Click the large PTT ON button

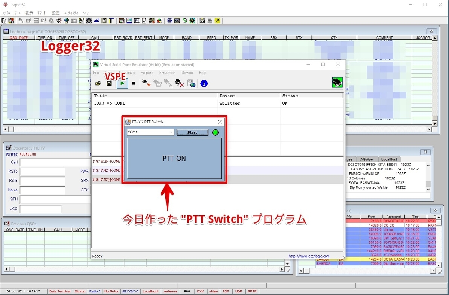(x=174, y=158)
